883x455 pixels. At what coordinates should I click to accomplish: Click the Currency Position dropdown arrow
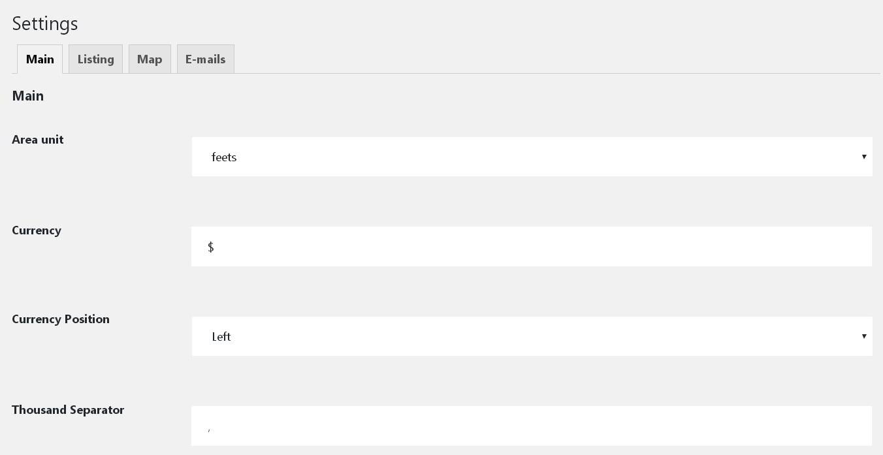(863, 336)
